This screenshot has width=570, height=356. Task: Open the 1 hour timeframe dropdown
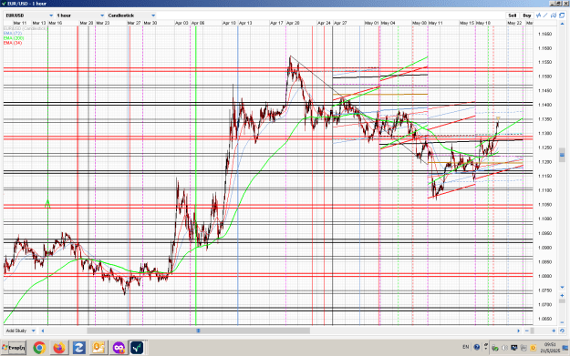coord(80,15)
